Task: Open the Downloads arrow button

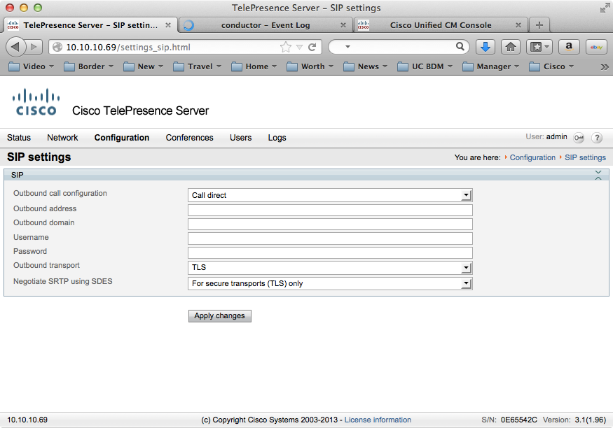Action: pyautogui.click(x=485, y=47)
